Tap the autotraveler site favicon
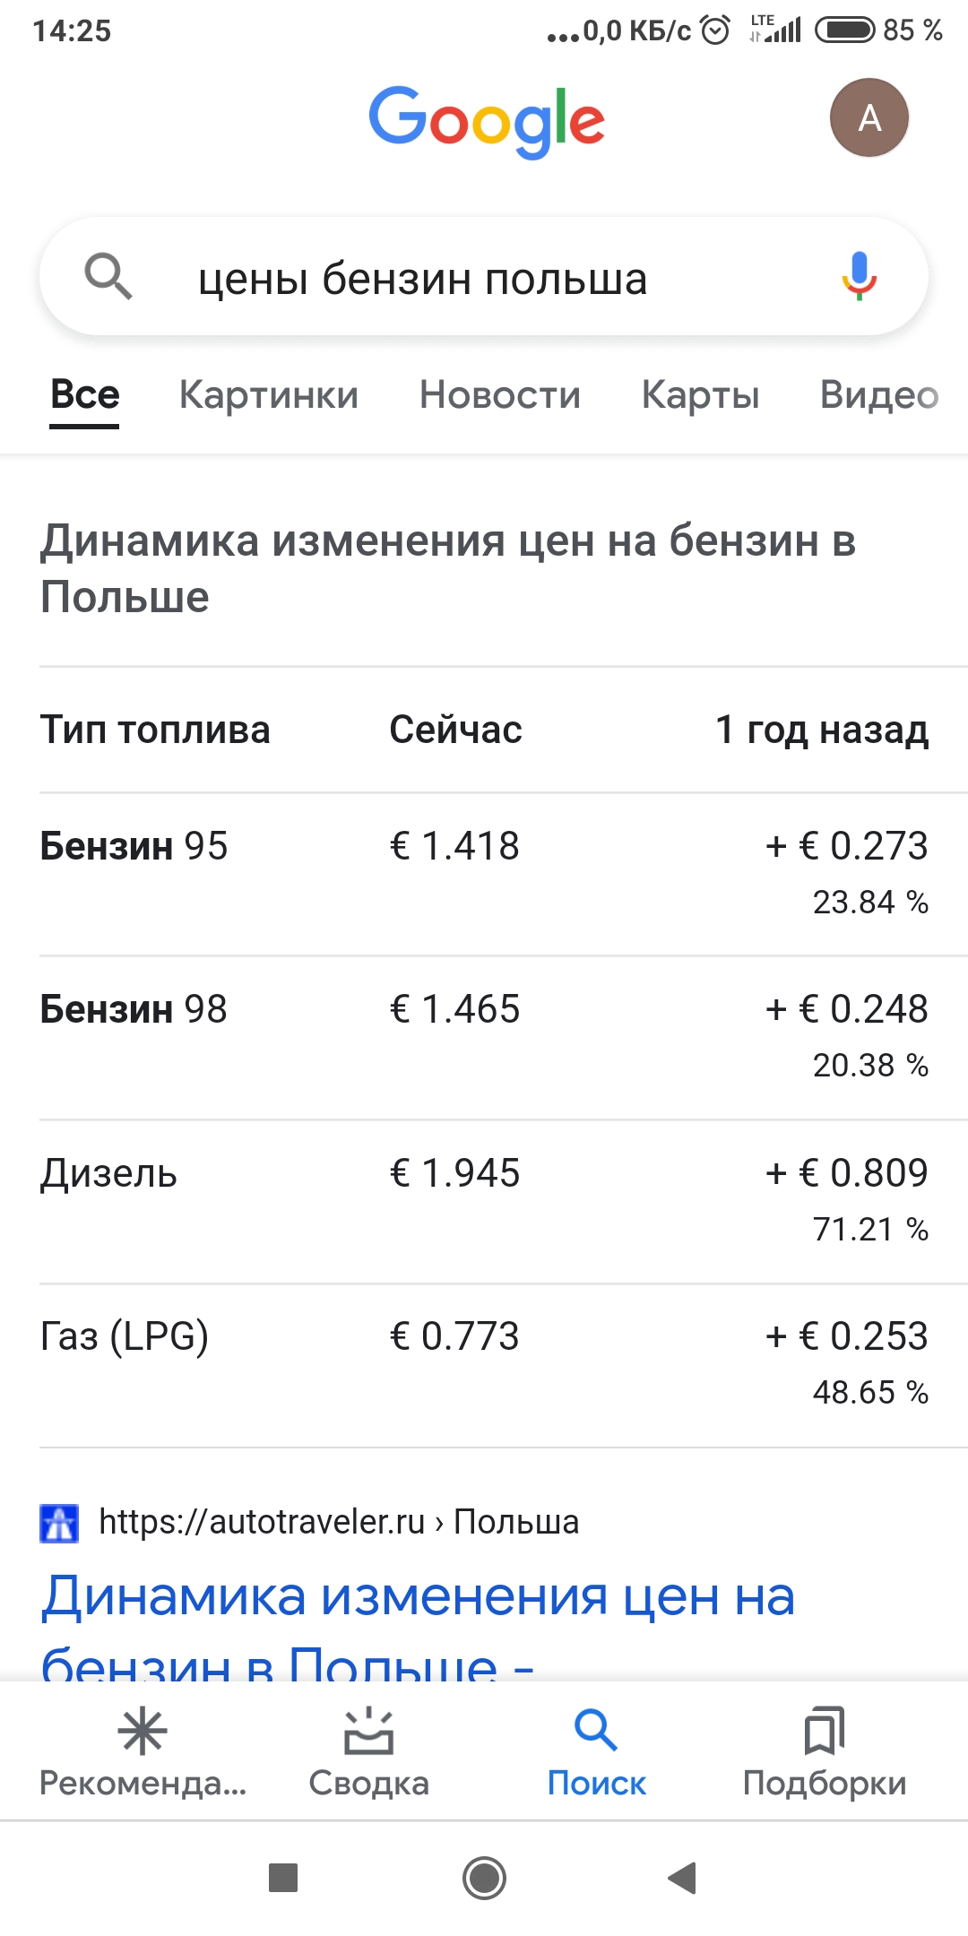This screenshot has width=968, height=1936. pos(60,1523)
